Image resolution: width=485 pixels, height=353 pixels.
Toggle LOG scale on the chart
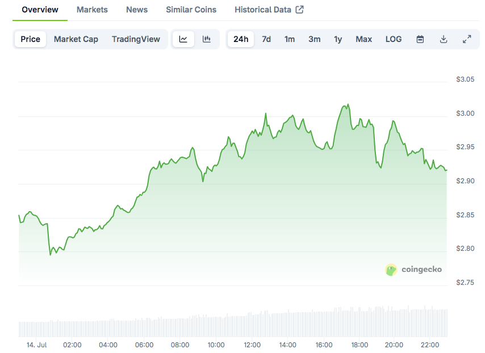coord(394,39)
